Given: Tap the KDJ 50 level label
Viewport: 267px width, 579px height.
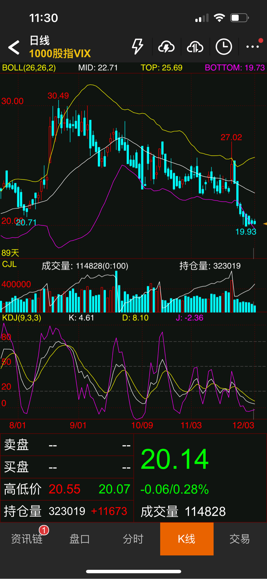Looking at the screenshot, I should click(6, 362).
